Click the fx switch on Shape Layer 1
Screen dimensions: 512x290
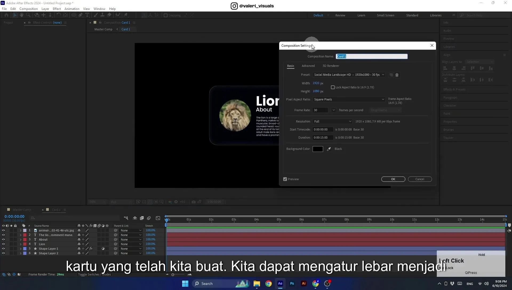click(x=91, y=249)
